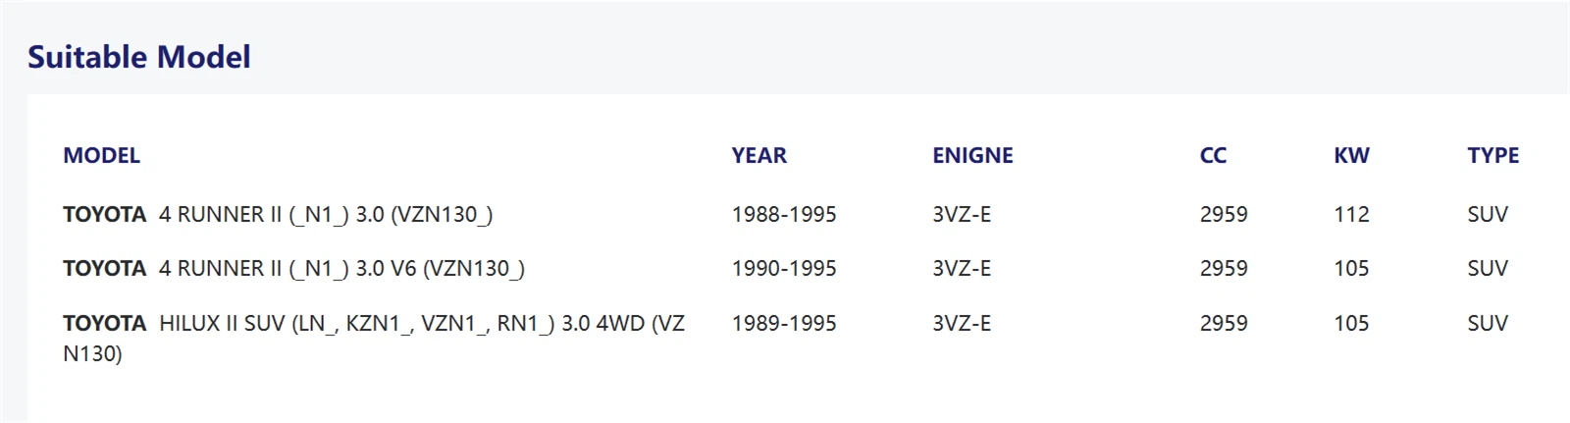This screenshot has width=1570, height=423.
Task: Click the 112 KW value
Action: 1351,214
